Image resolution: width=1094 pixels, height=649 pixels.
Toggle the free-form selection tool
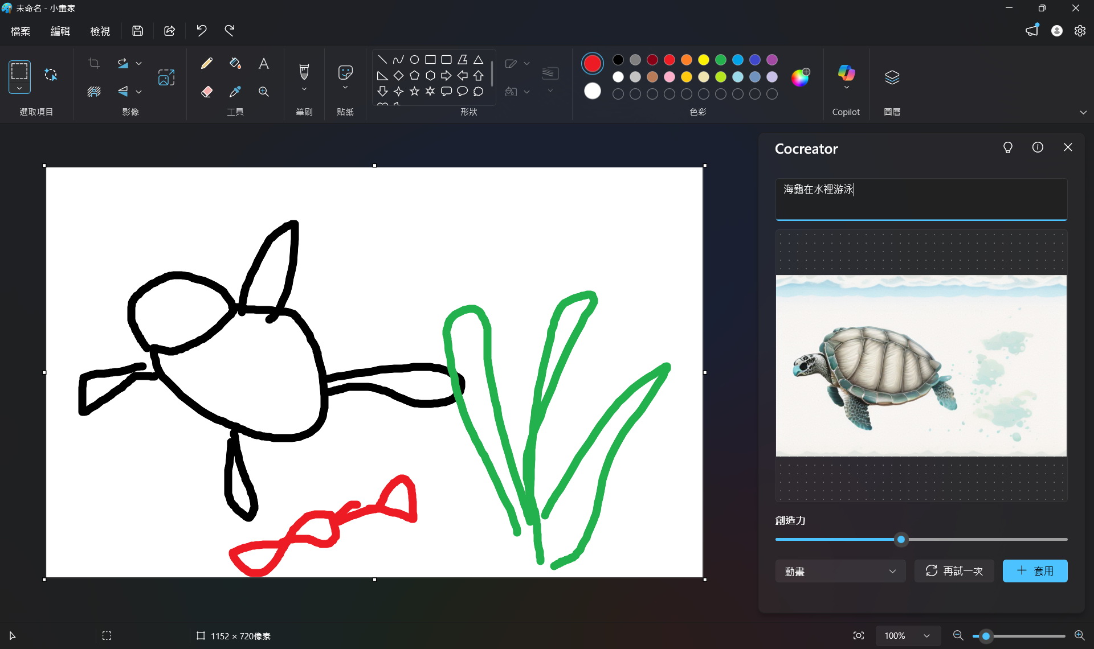click(x=51, y=75)
